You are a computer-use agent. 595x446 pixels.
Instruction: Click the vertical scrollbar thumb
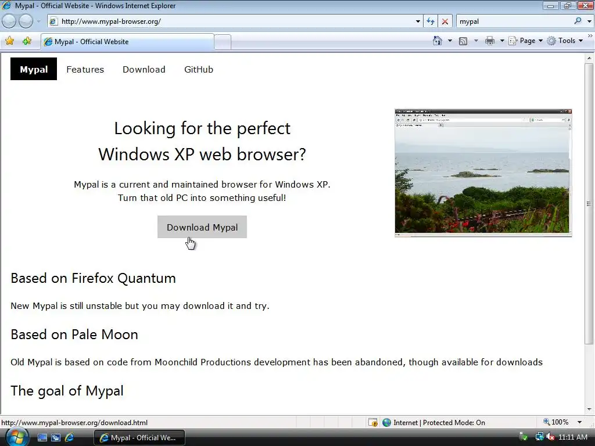pyautogui.click(x=589, y=204)
